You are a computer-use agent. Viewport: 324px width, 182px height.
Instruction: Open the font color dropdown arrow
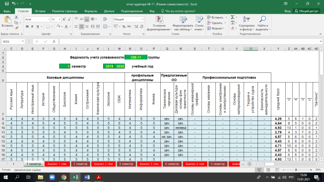tap(70, 26)
